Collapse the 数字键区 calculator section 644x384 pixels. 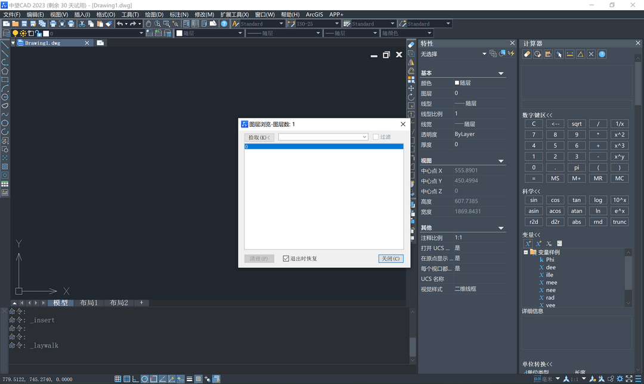pyautogui.click(x=537, y=115)
